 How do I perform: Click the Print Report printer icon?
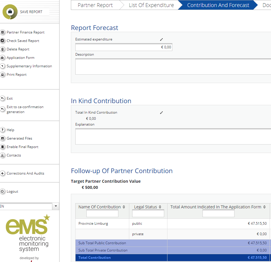3,75
